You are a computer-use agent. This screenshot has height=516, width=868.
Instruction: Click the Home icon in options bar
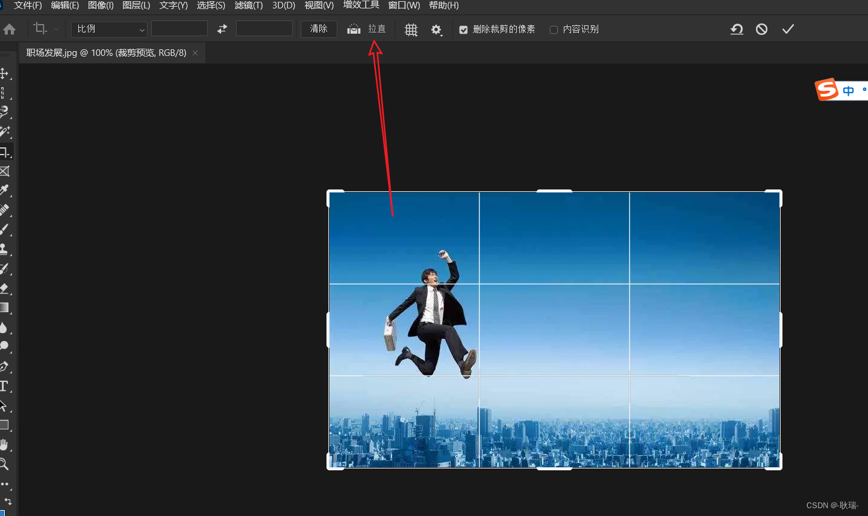pos(9,29)
